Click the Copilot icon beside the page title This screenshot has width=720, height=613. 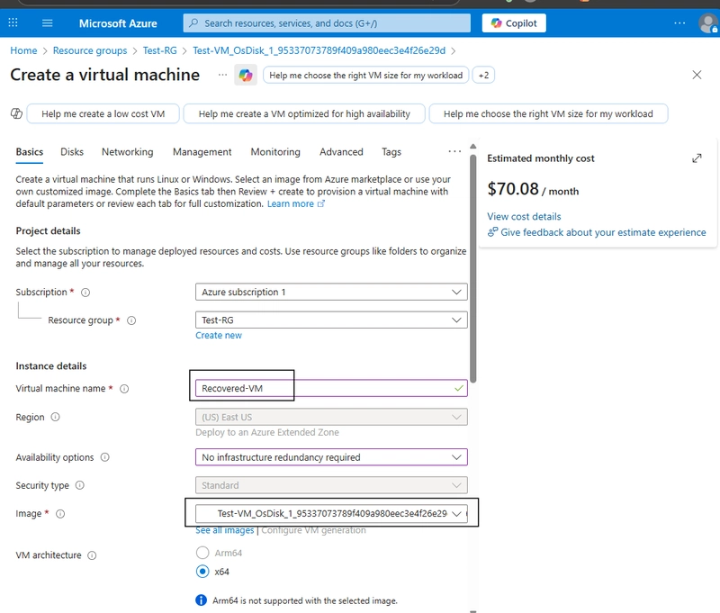[x=246, y=75]
